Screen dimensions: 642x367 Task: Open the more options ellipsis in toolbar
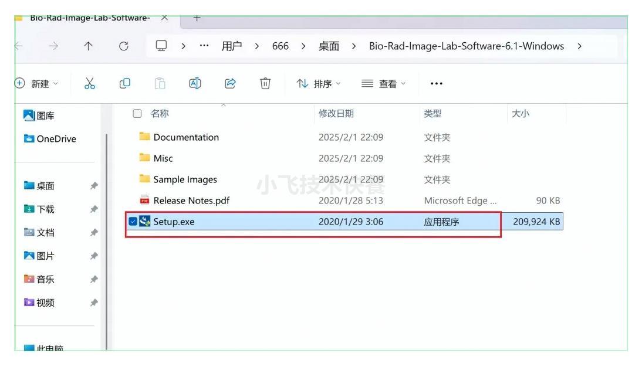[x=437, y=83]
